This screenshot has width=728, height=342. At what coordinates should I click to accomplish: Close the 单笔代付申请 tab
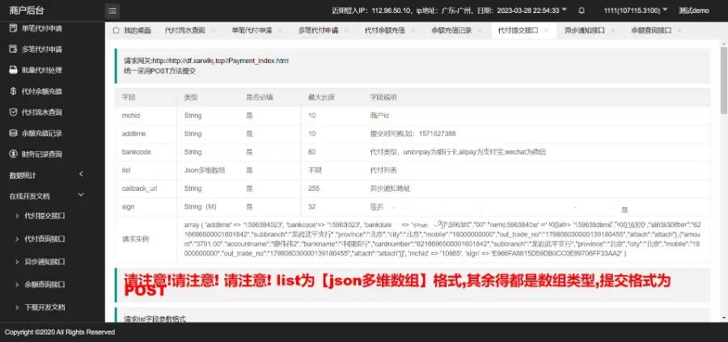[281, 31]
